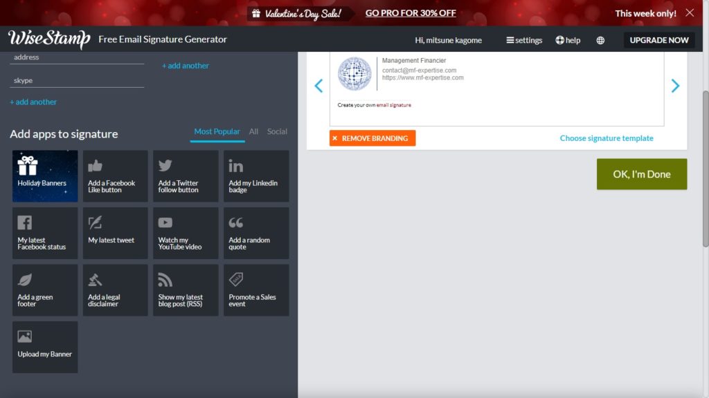Add a Facebook Like button app
This screenshot has height=398, width=709.
coord(116,176)
